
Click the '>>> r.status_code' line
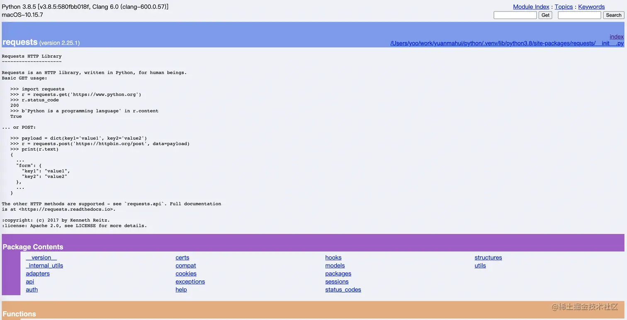click(x=34, y=100)
